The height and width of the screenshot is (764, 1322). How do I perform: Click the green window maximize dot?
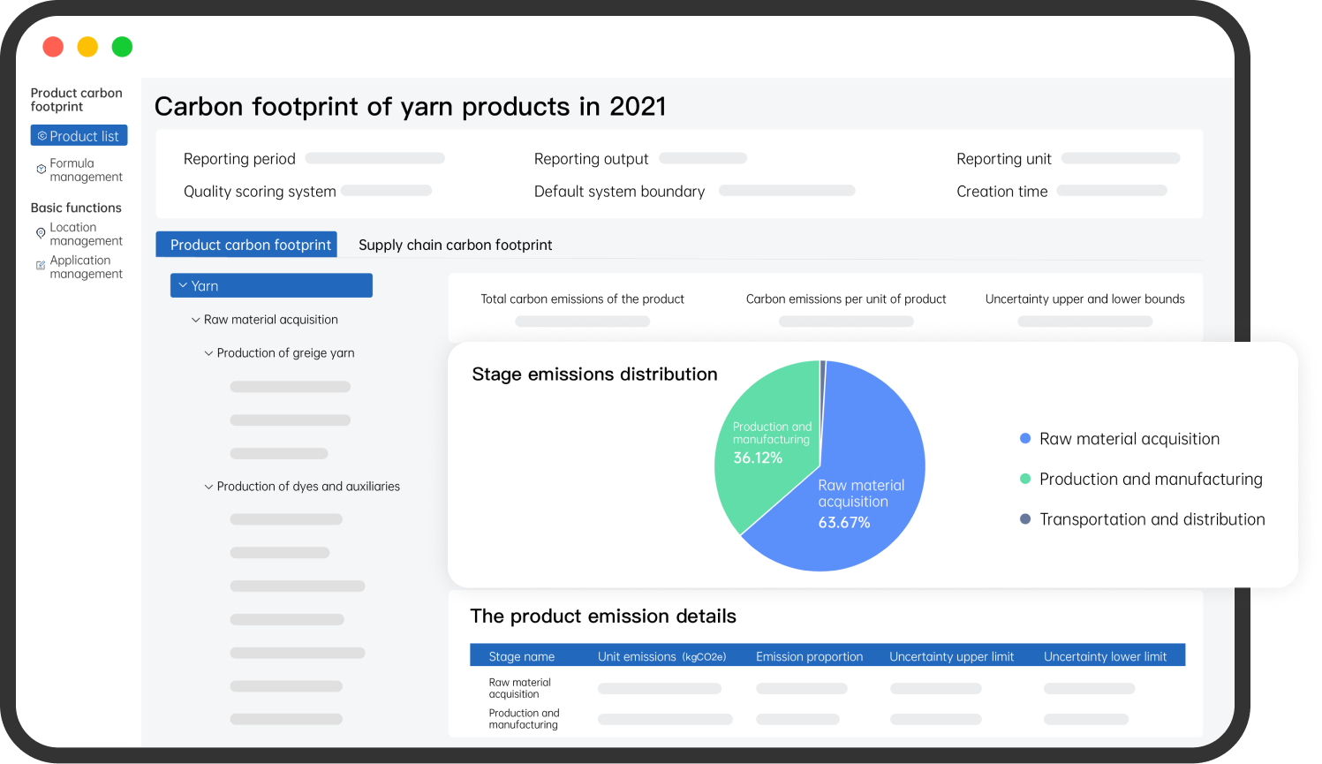[x=122, y=47]
